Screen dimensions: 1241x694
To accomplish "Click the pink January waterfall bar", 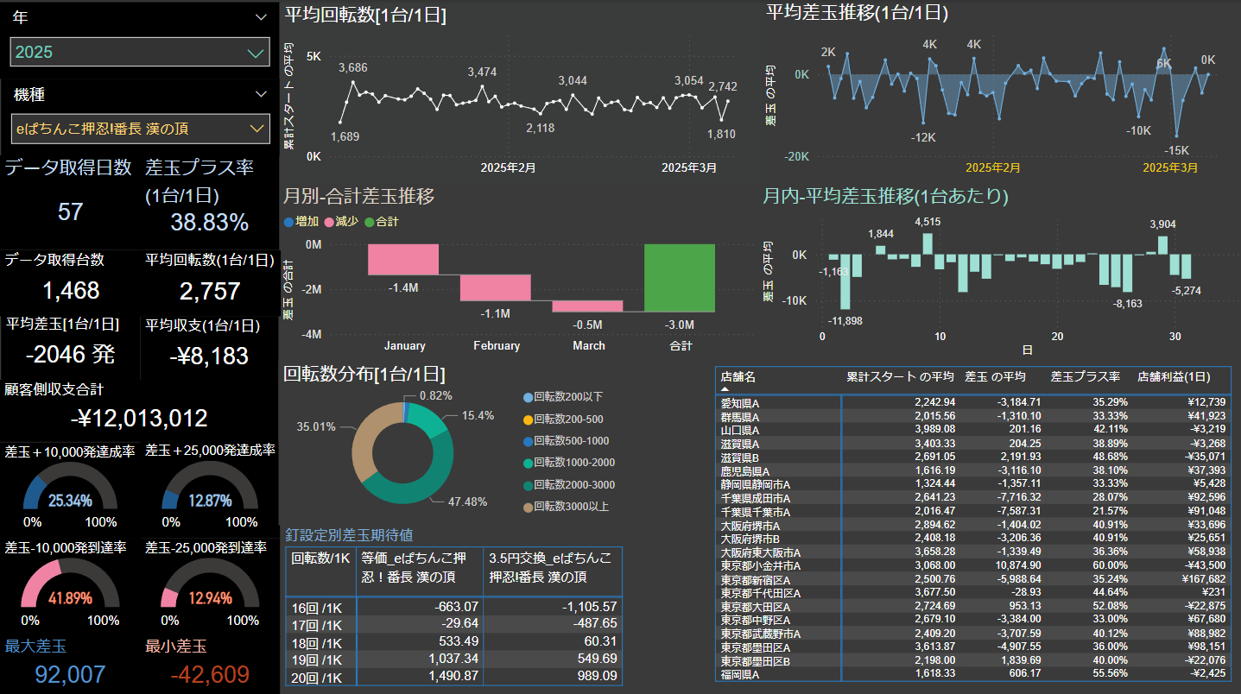I will tap(403, 260).
